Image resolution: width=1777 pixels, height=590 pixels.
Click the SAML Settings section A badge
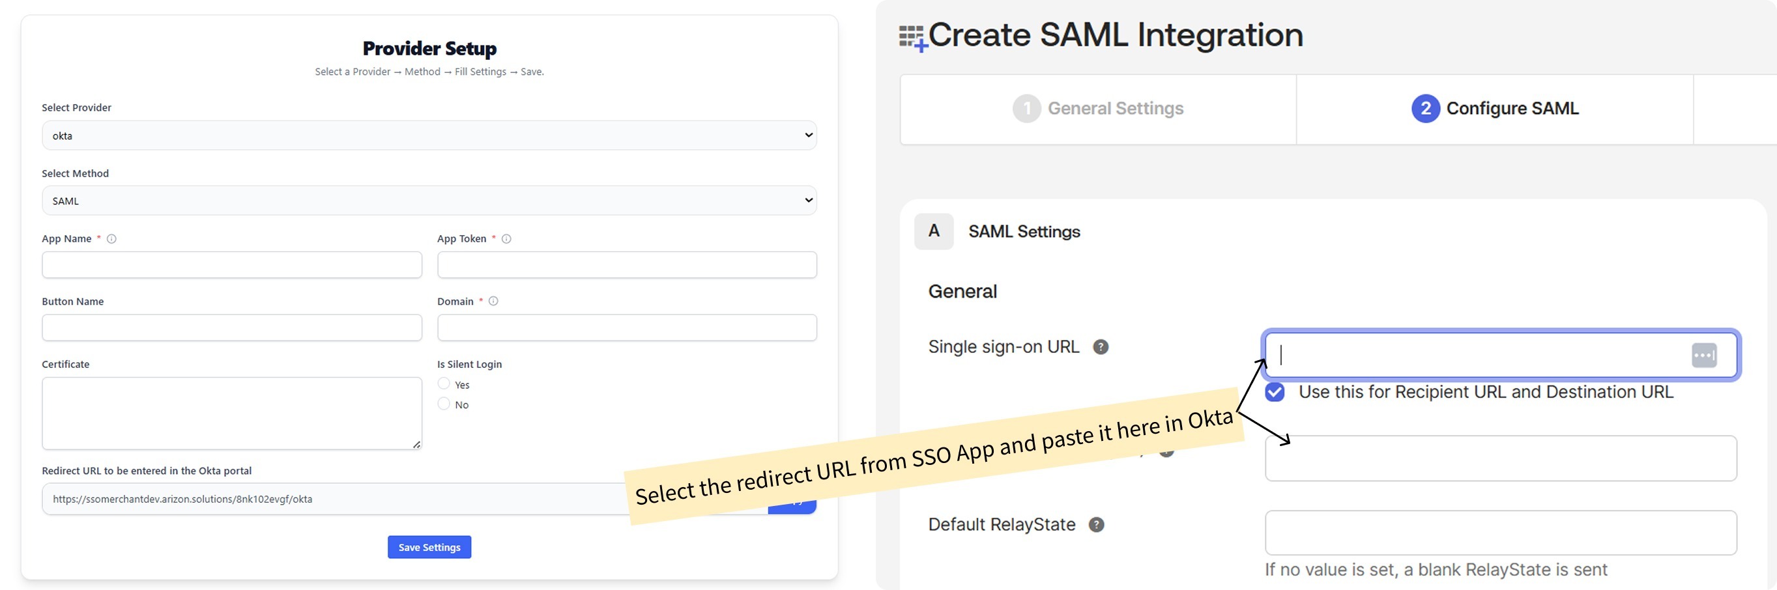coord(933,232)
